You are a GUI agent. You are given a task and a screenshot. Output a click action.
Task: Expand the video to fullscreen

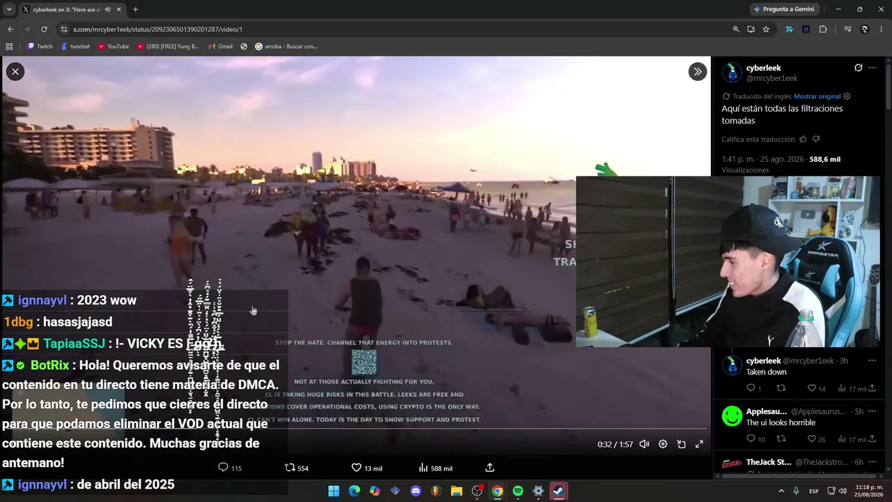click(699, 444)
